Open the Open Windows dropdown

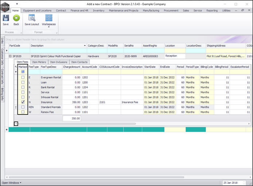pos(12,182)
